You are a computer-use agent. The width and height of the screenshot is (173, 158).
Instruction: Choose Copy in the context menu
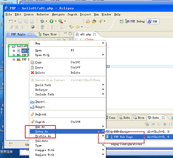67,62
